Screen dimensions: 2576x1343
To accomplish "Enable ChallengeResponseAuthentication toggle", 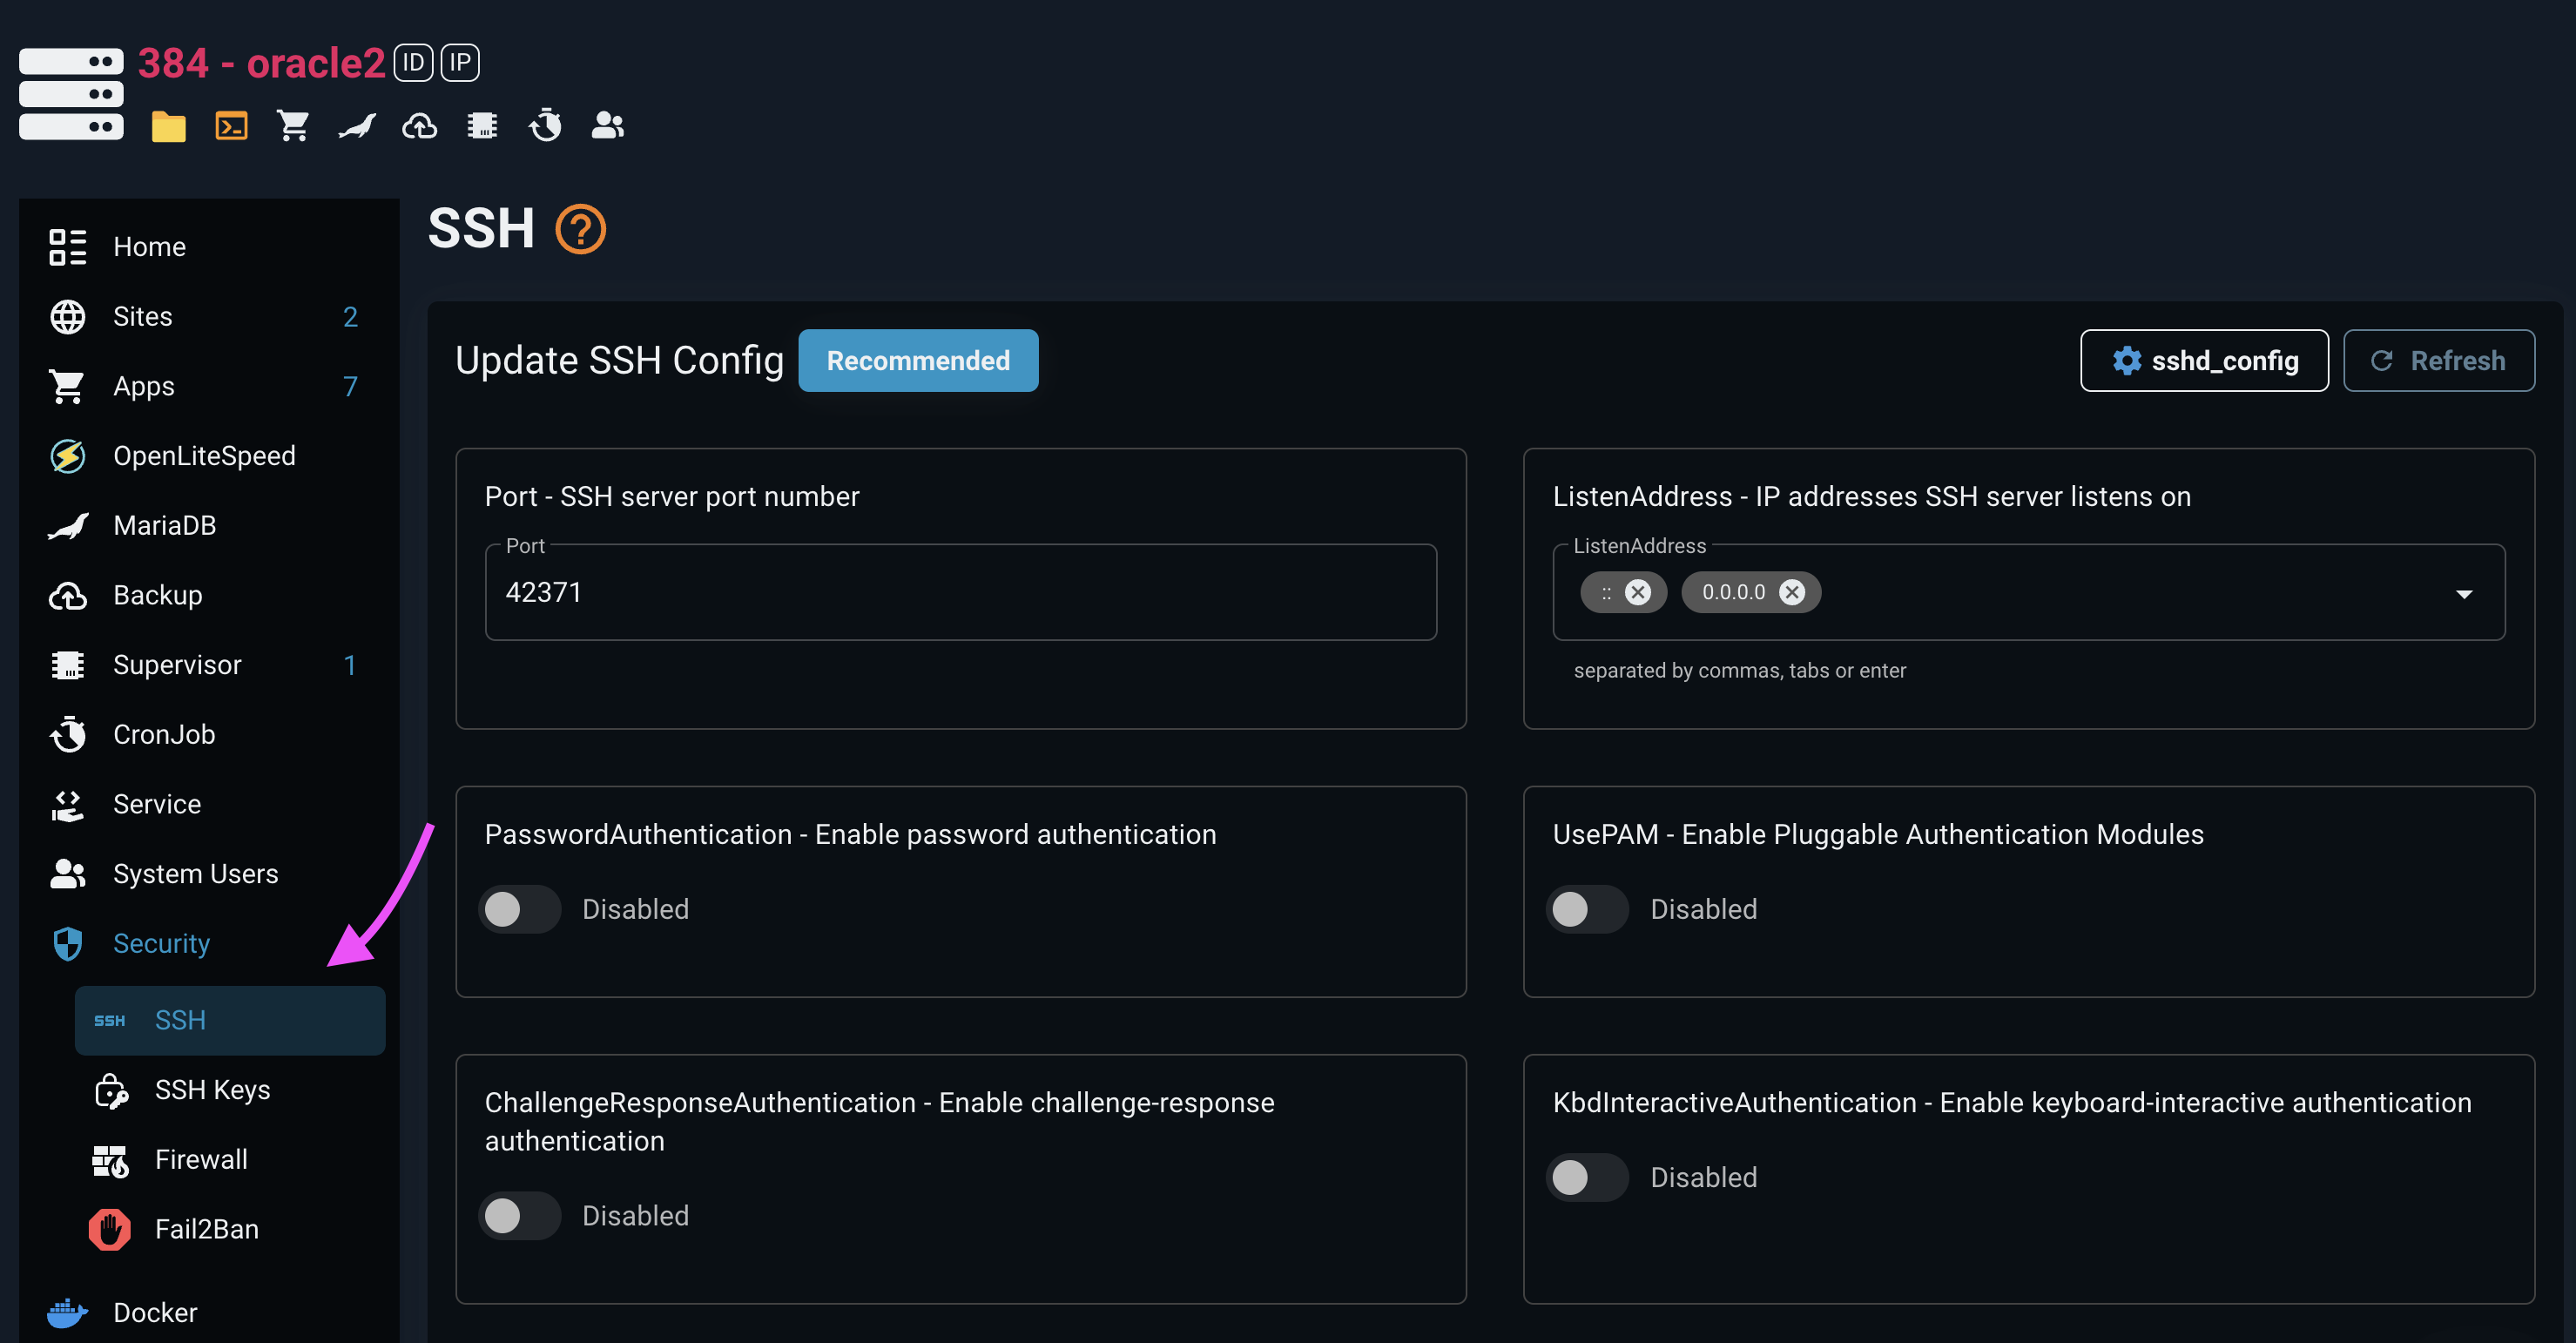I will point(519,1215).
